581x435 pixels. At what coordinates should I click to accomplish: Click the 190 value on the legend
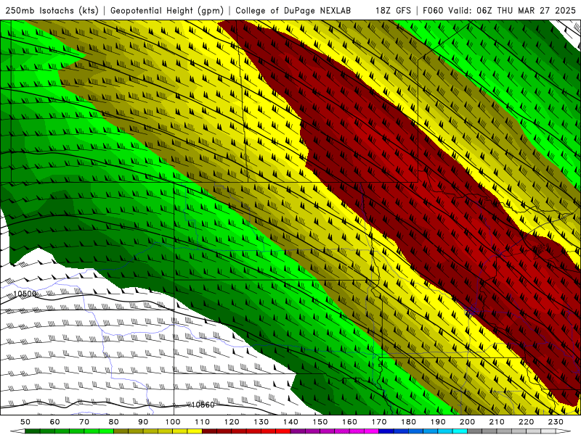[x=438, y=422]
